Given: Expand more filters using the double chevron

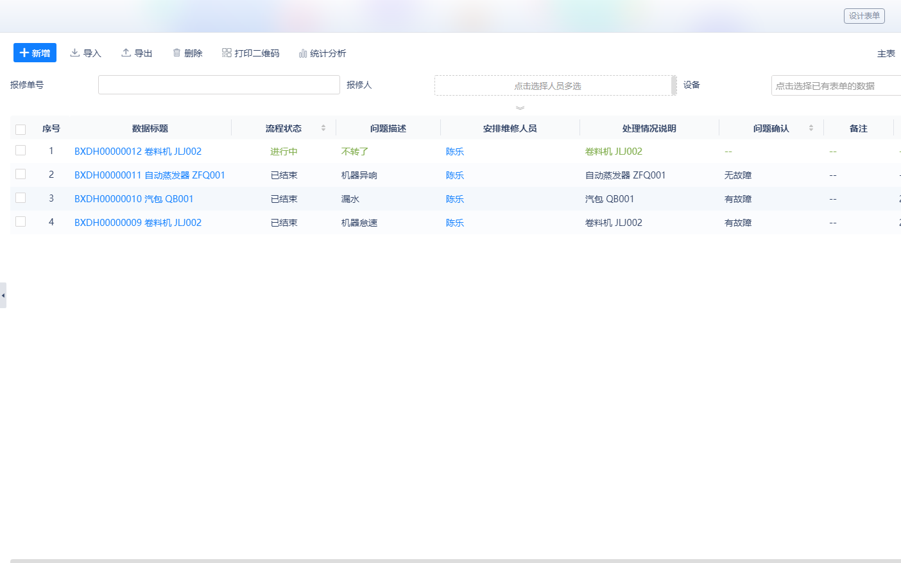Looking at the screenshot, I should point(520,107).
